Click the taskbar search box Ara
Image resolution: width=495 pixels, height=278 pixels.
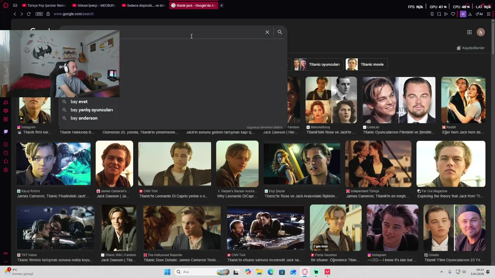pos(202,272)
